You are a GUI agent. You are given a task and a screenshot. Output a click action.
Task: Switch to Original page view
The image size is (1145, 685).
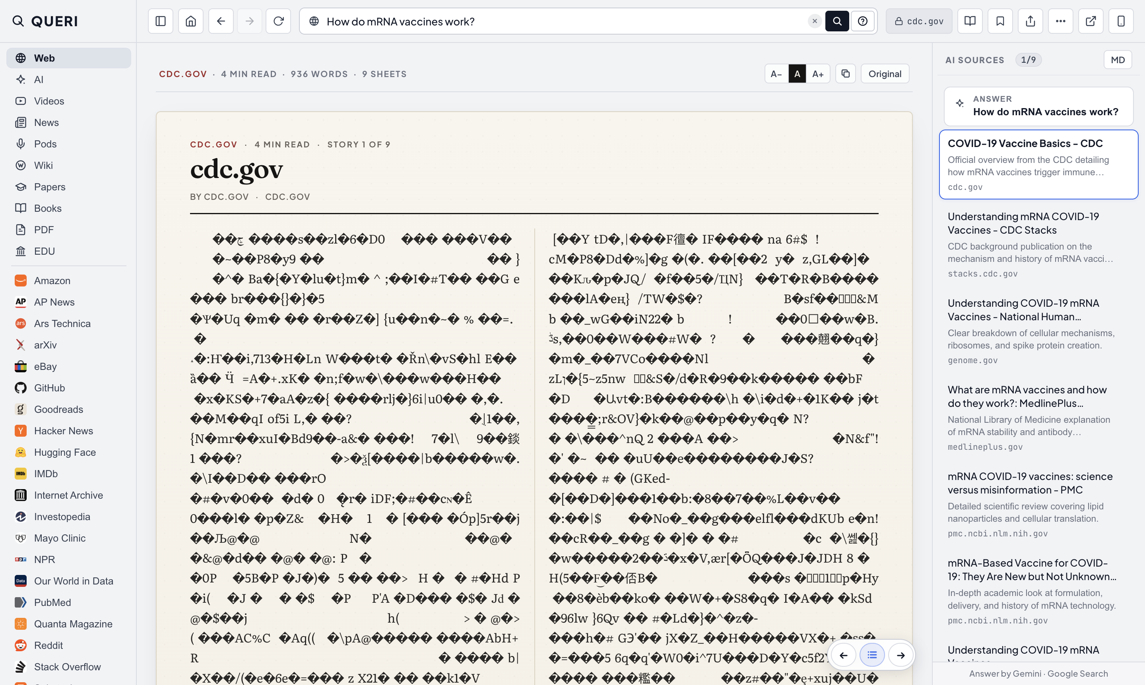pyautogui.click(x=885, y=74)
